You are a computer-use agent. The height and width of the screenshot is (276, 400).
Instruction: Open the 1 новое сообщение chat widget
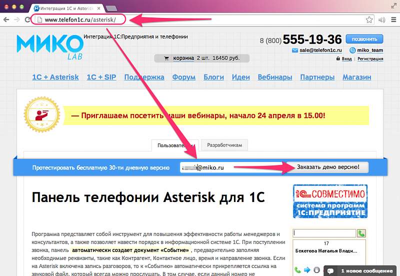point(360,270)
